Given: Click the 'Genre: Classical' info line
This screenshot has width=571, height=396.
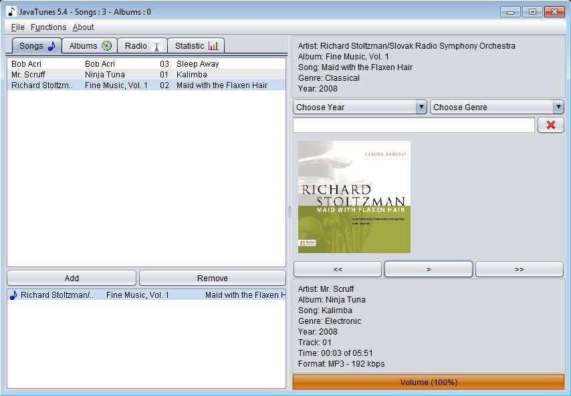Looking at the screenshot, I should click(x=328, y=78).
